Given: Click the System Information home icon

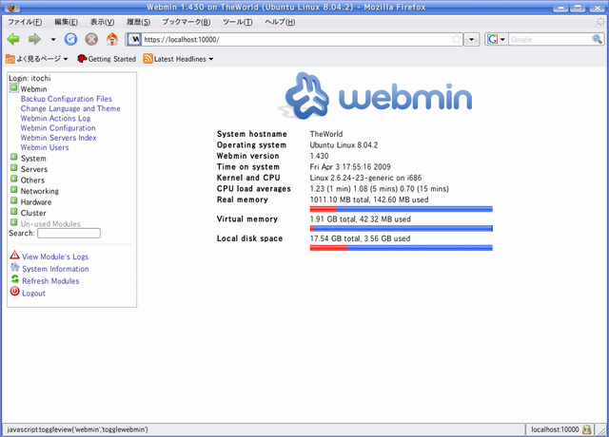Looking at the screenshot, I should (15, 267).
